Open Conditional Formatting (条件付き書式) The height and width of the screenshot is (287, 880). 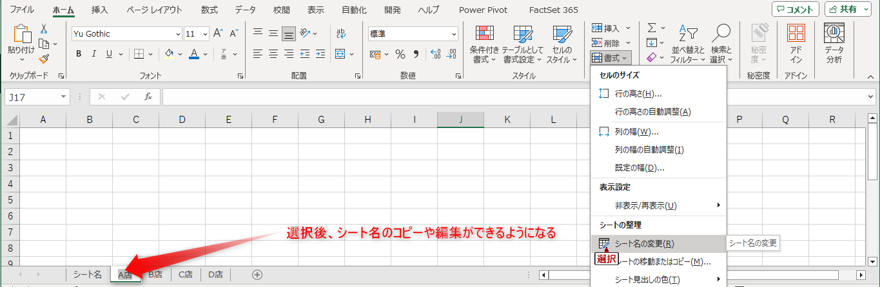click(484, 44)
